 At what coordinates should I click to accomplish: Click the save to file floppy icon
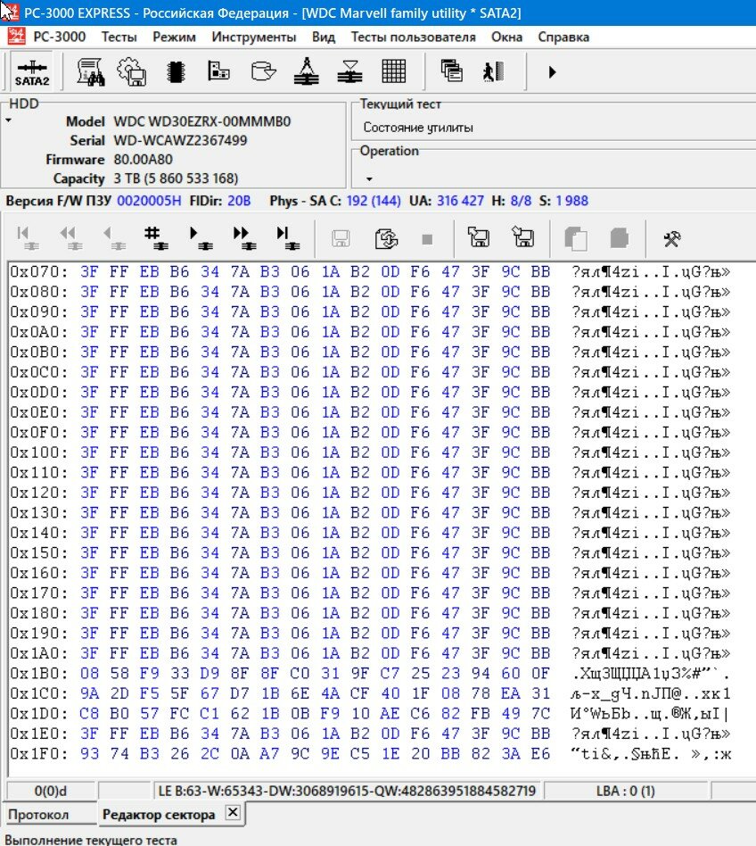tap(522, 236)
